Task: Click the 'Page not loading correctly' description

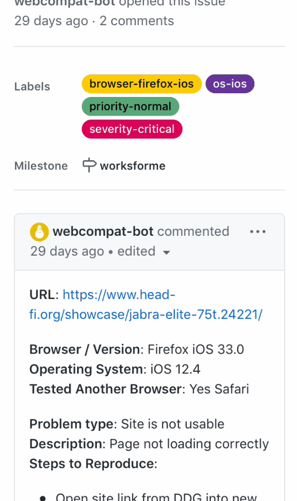Action: (189, 444)
